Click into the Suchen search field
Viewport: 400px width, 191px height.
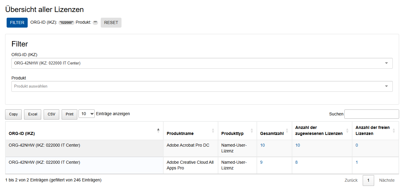pyautogui.click(x=371, y=114)
